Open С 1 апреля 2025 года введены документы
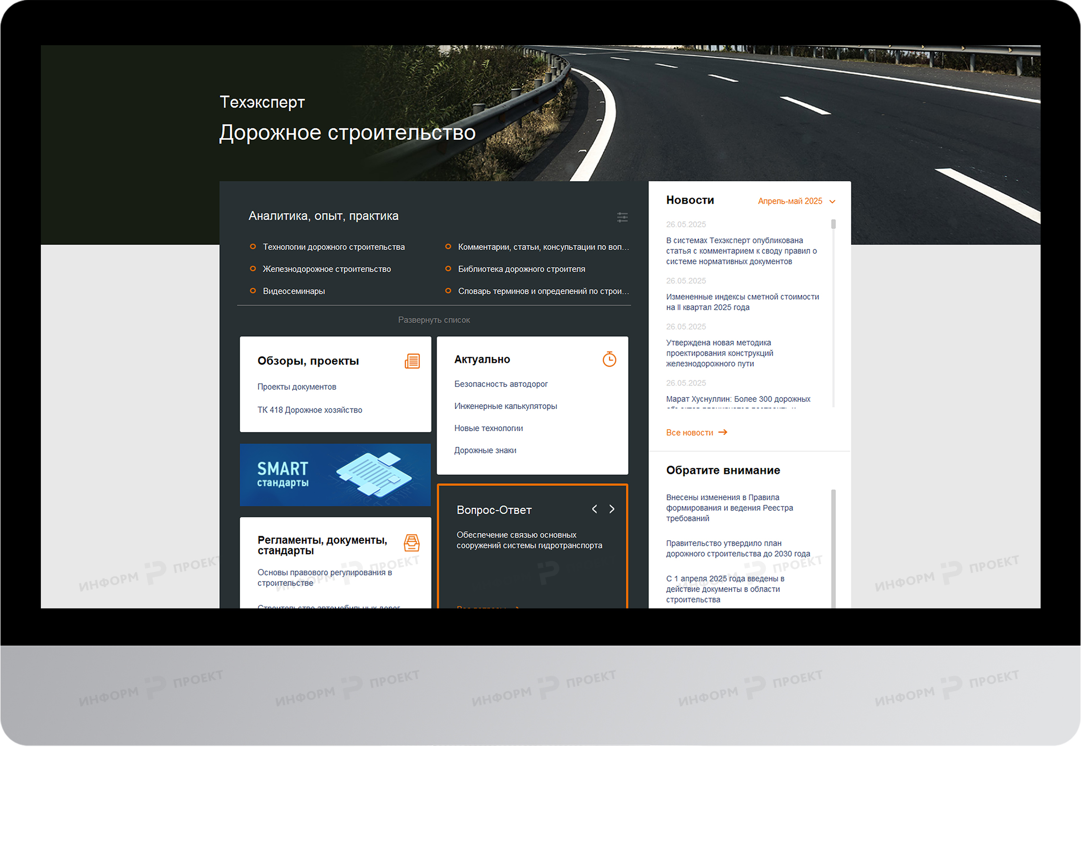Viewport: 1081px width, 841px height. click(725, 589)
